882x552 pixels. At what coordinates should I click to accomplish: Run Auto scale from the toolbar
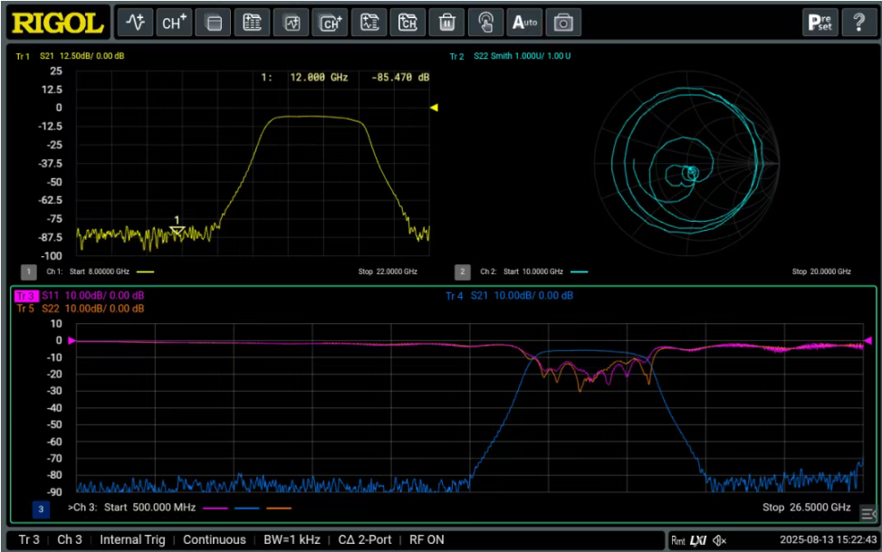524,23
